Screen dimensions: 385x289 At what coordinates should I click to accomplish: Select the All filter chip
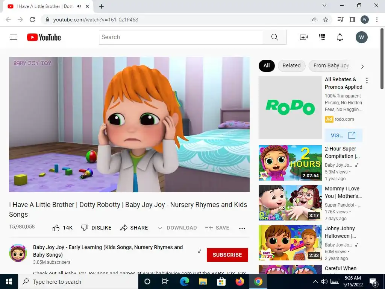coord(267,65)
